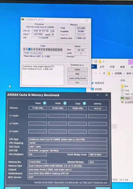Screen dimensions: 133x189
Task: Click Memory Read value 71568 MB/s
Action: coord(38,108)
